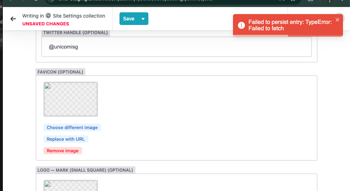Open the Save button dropdown arrow
This screenshot has width=350, height=191.
[x=143, y=19]
